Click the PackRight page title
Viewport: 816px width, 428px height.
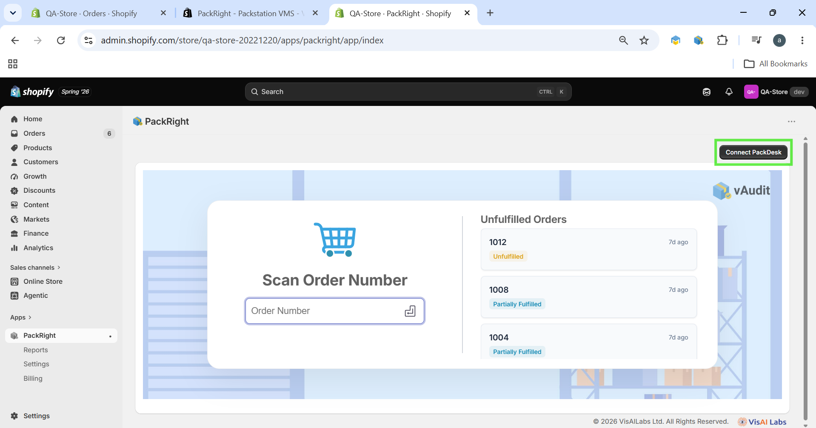[167, 122]
